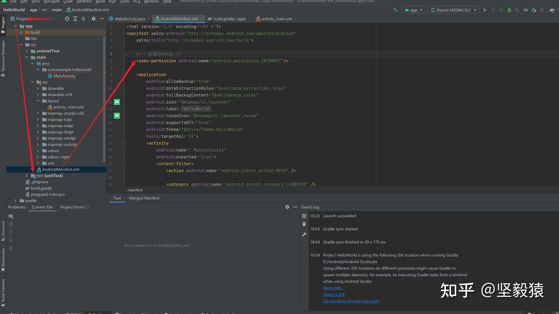Open the Refactor menu
The width and height of the screenshot is (559, 314).
tap(84, 1)
